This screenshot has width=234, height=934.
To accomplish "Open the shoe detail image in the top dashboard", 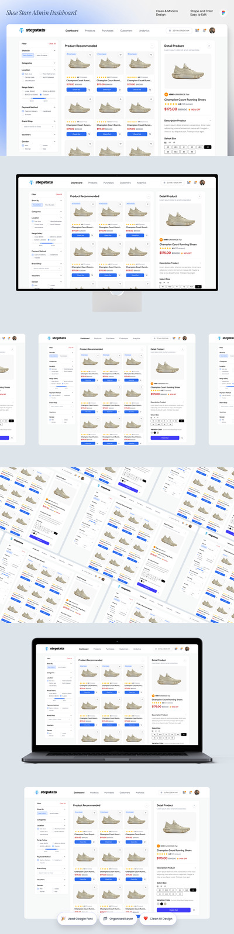I will pyautogui.click(x=187, y=71).
